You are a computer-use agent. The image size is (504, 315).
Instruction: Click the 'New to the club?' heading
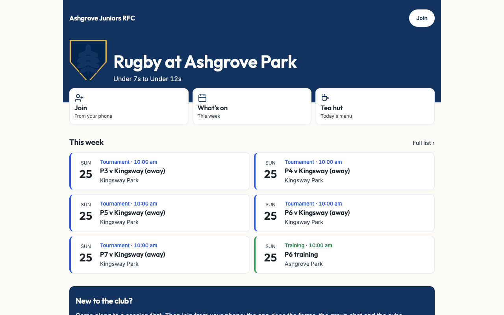point(104,301)
